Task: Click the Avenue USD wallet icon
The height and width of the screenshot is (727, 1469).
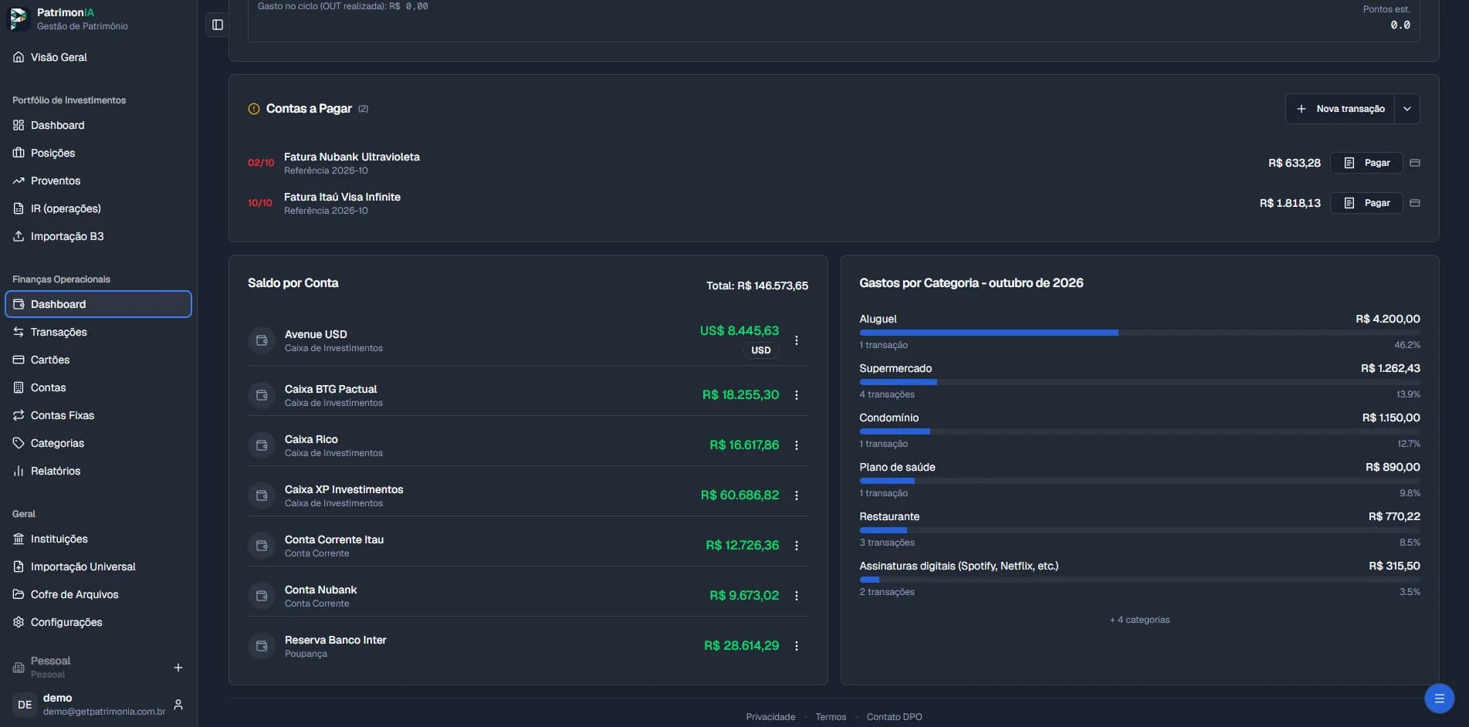Action: (x=262, y=340)
